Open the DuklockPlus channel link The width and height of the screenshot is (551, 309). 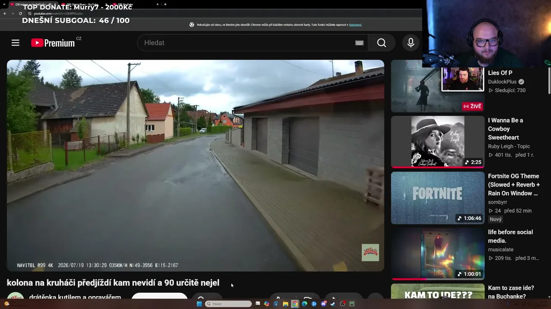[x=503, y=82]
